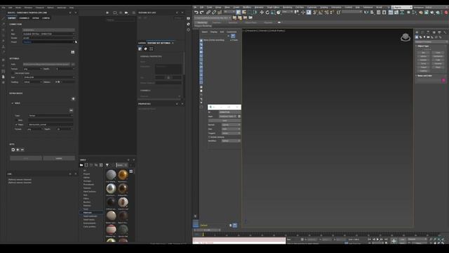Select the Cameras category in Create panel
Image resolution: width=449 pixels, height=253 pixels.
pyautogui.click(x=428, y=37)
